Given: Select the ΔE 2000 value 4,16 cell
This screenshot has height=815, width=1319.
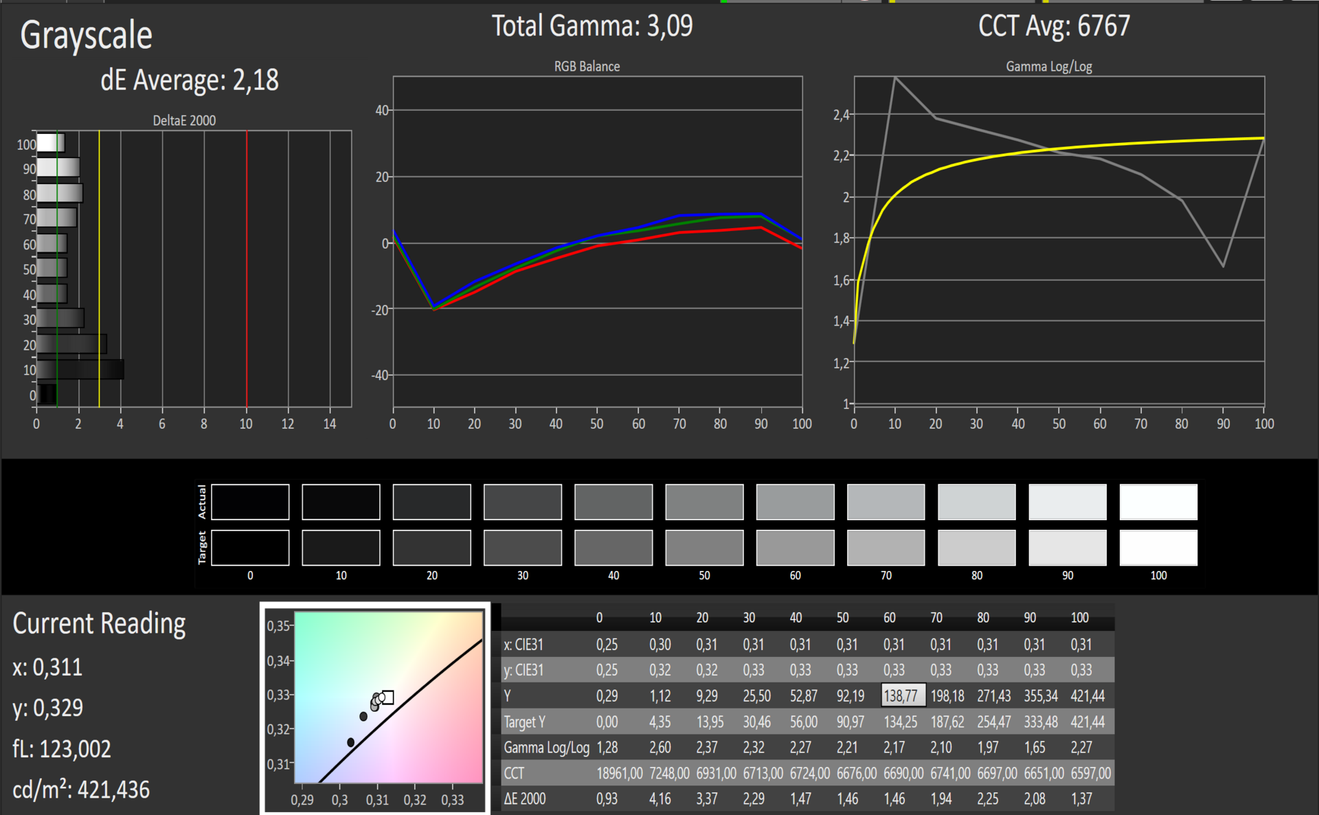Looking at the screenshot, I should 659,799.
